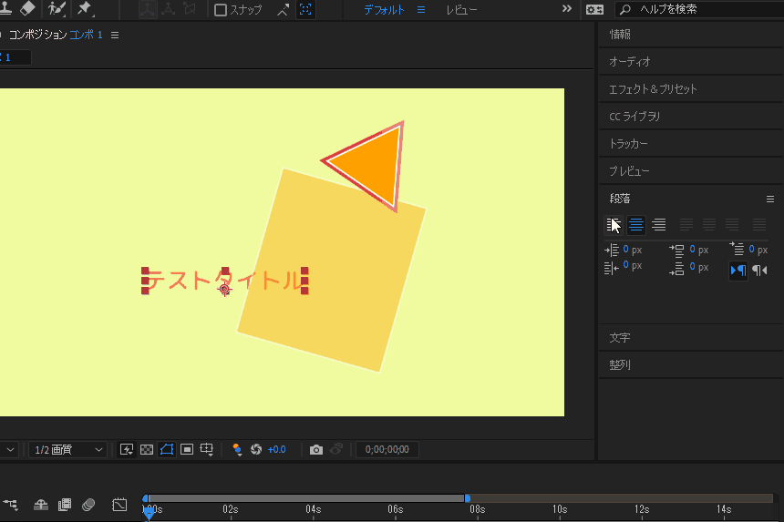
Task: Open grid and guide options
Action: tap(207, 449)
